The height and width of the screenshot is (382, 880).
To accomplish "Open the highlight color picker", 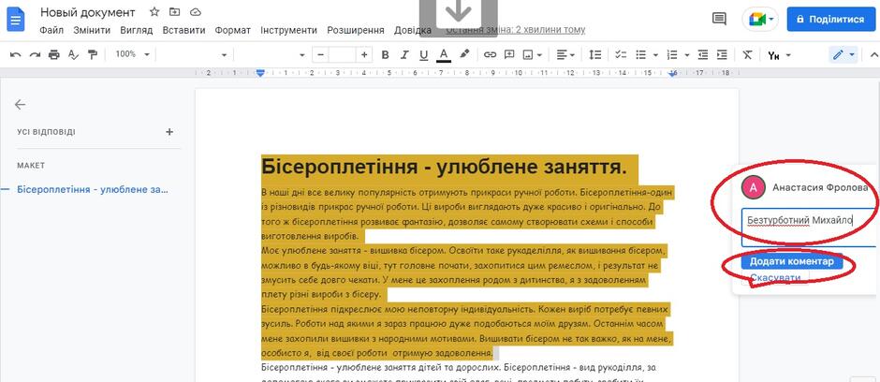I will click(464, 54).
